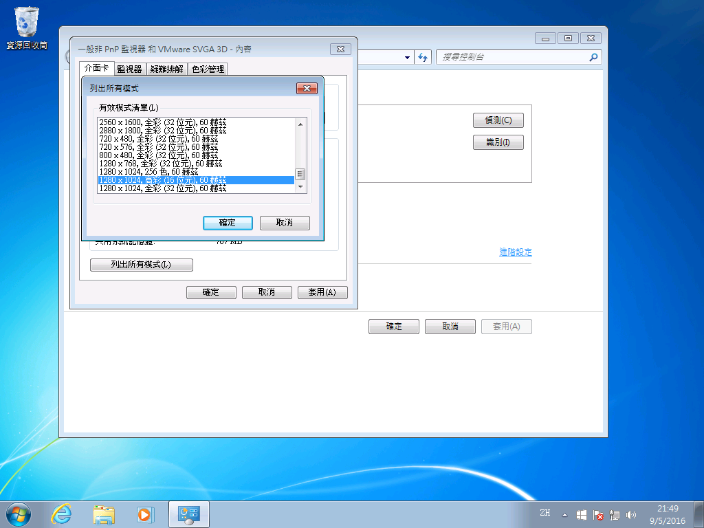Open Windows Media Player from the taskbar

[x=145, y=514]
